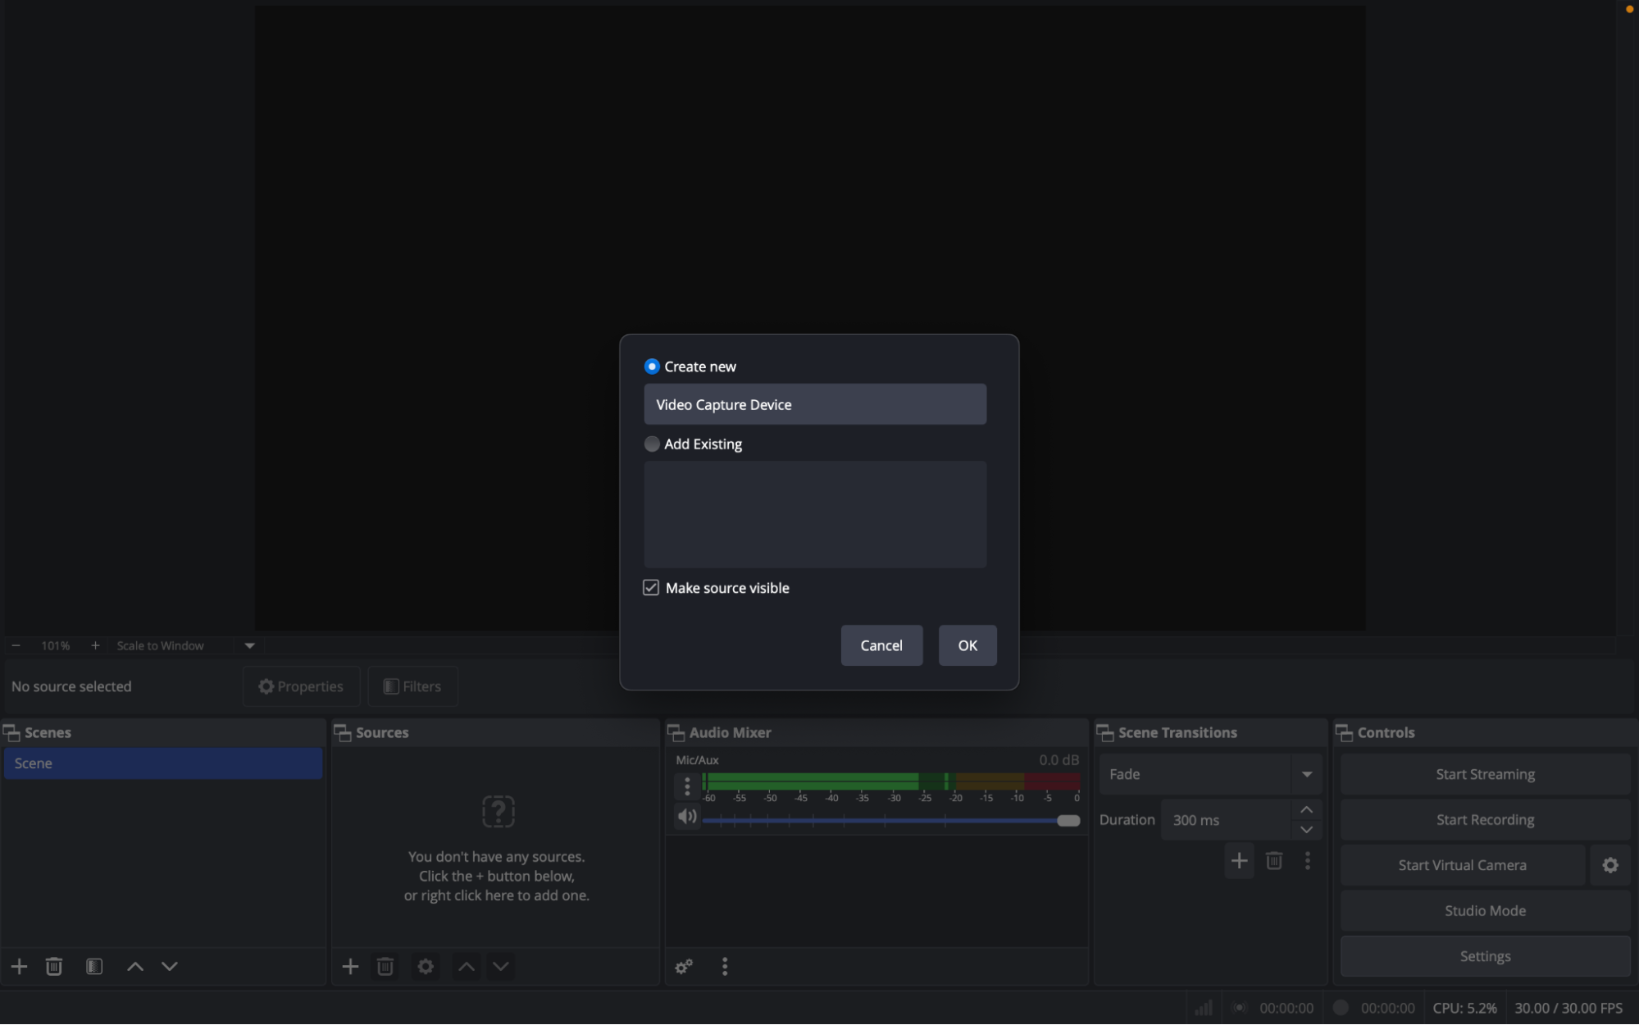Zoom in preview plus icon
Screen dimensions: 1639x1025
coord(95,646)
